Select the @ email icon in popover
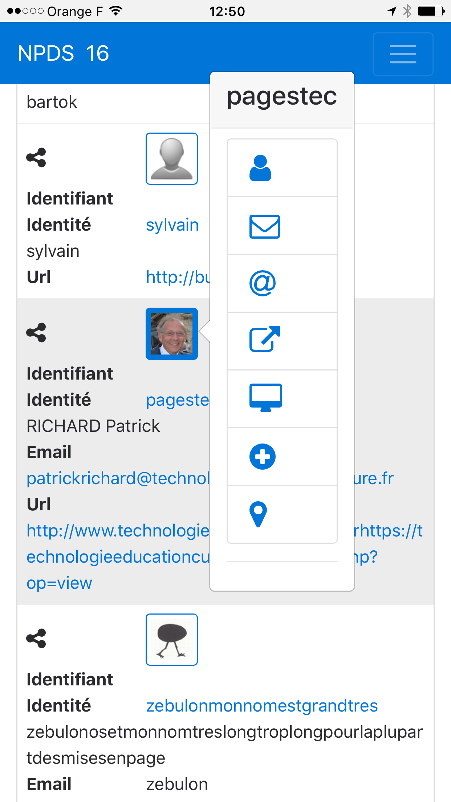 [x=263, y=283]
